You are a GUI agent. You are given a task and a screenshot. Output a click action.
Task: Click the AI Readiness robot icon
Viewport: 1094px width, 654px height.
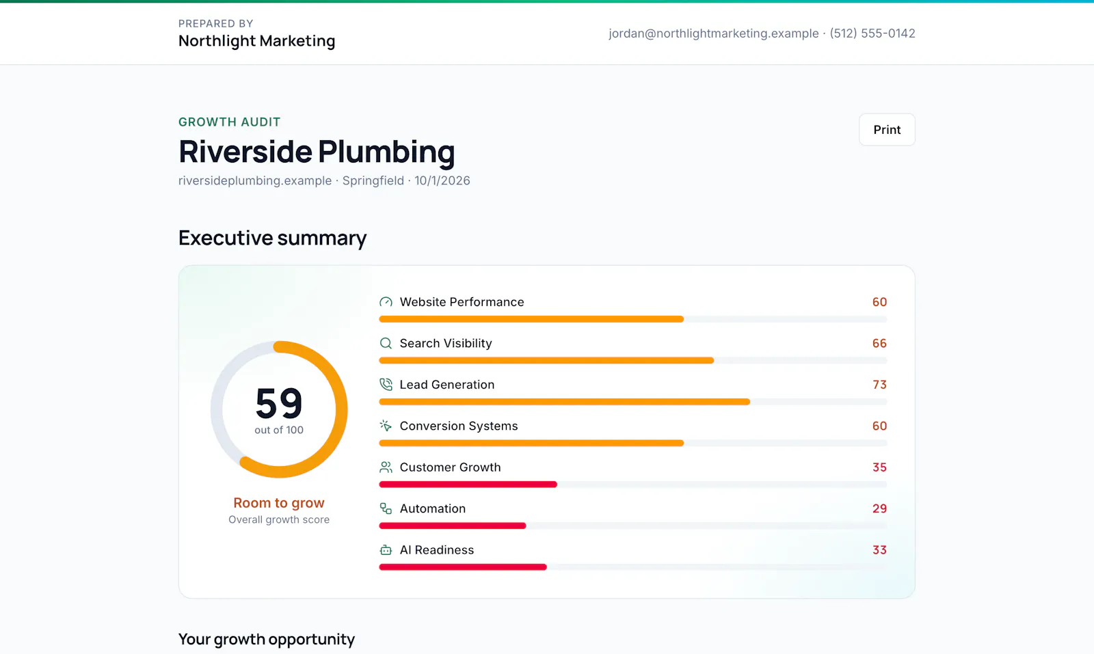click(386, 550)
